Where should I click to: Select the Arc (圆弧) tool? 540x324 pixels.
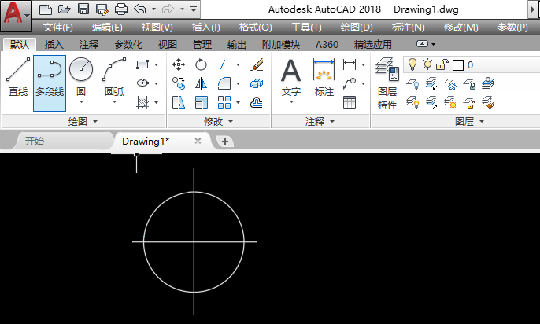(x=114, y=77)
